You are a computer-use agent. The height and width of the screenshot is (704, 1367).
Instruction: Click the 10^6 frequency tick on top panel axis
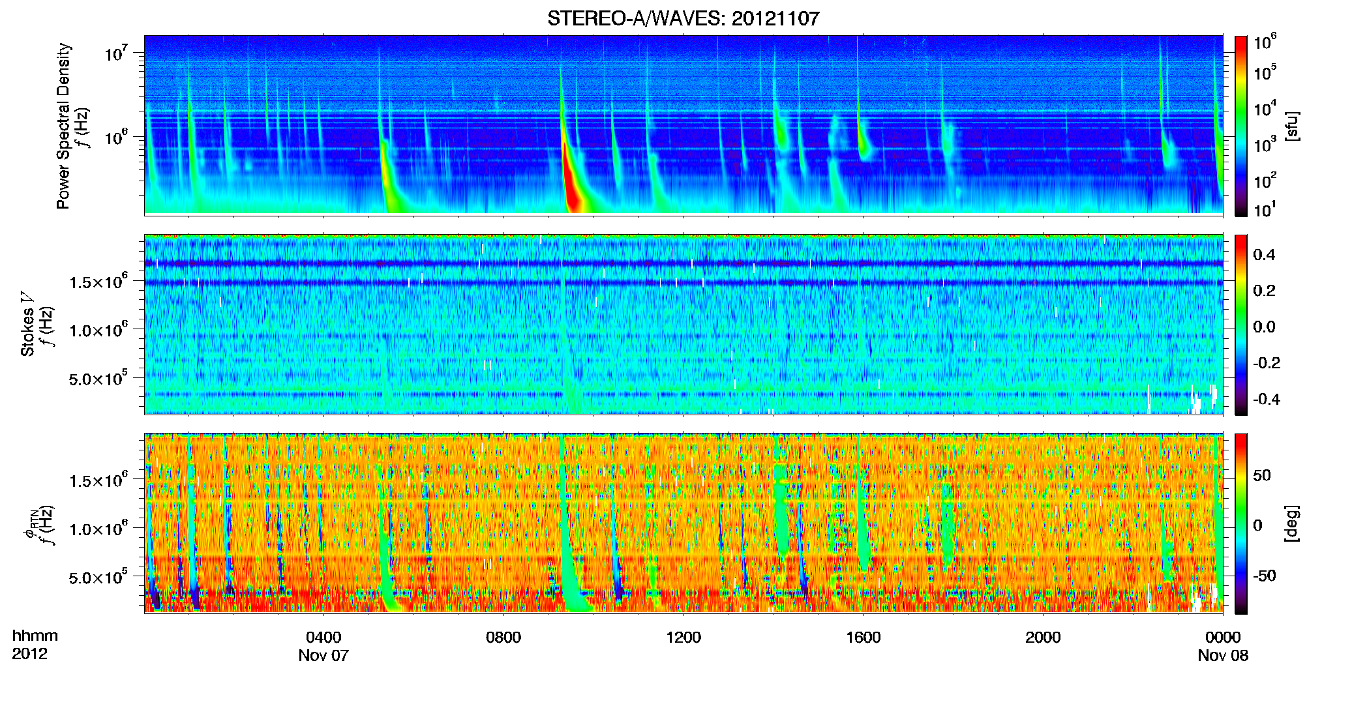(x=115, y=138)
